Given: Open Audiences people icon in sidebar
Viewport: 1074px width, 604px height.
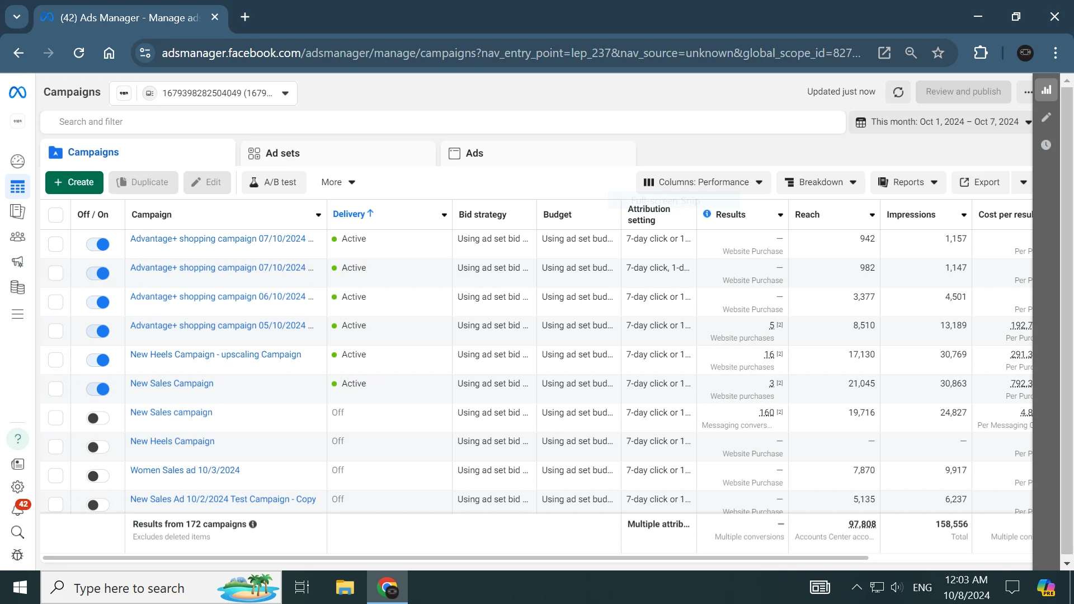Looking at the screenshot, I should click(17, 237).
